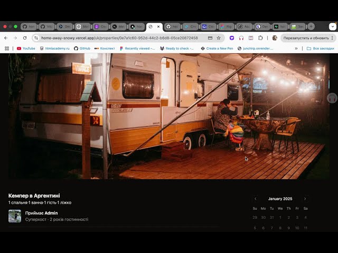Switch to the first GitHub 'hon' tab
The image size is (338, 253).
point(29,27)
